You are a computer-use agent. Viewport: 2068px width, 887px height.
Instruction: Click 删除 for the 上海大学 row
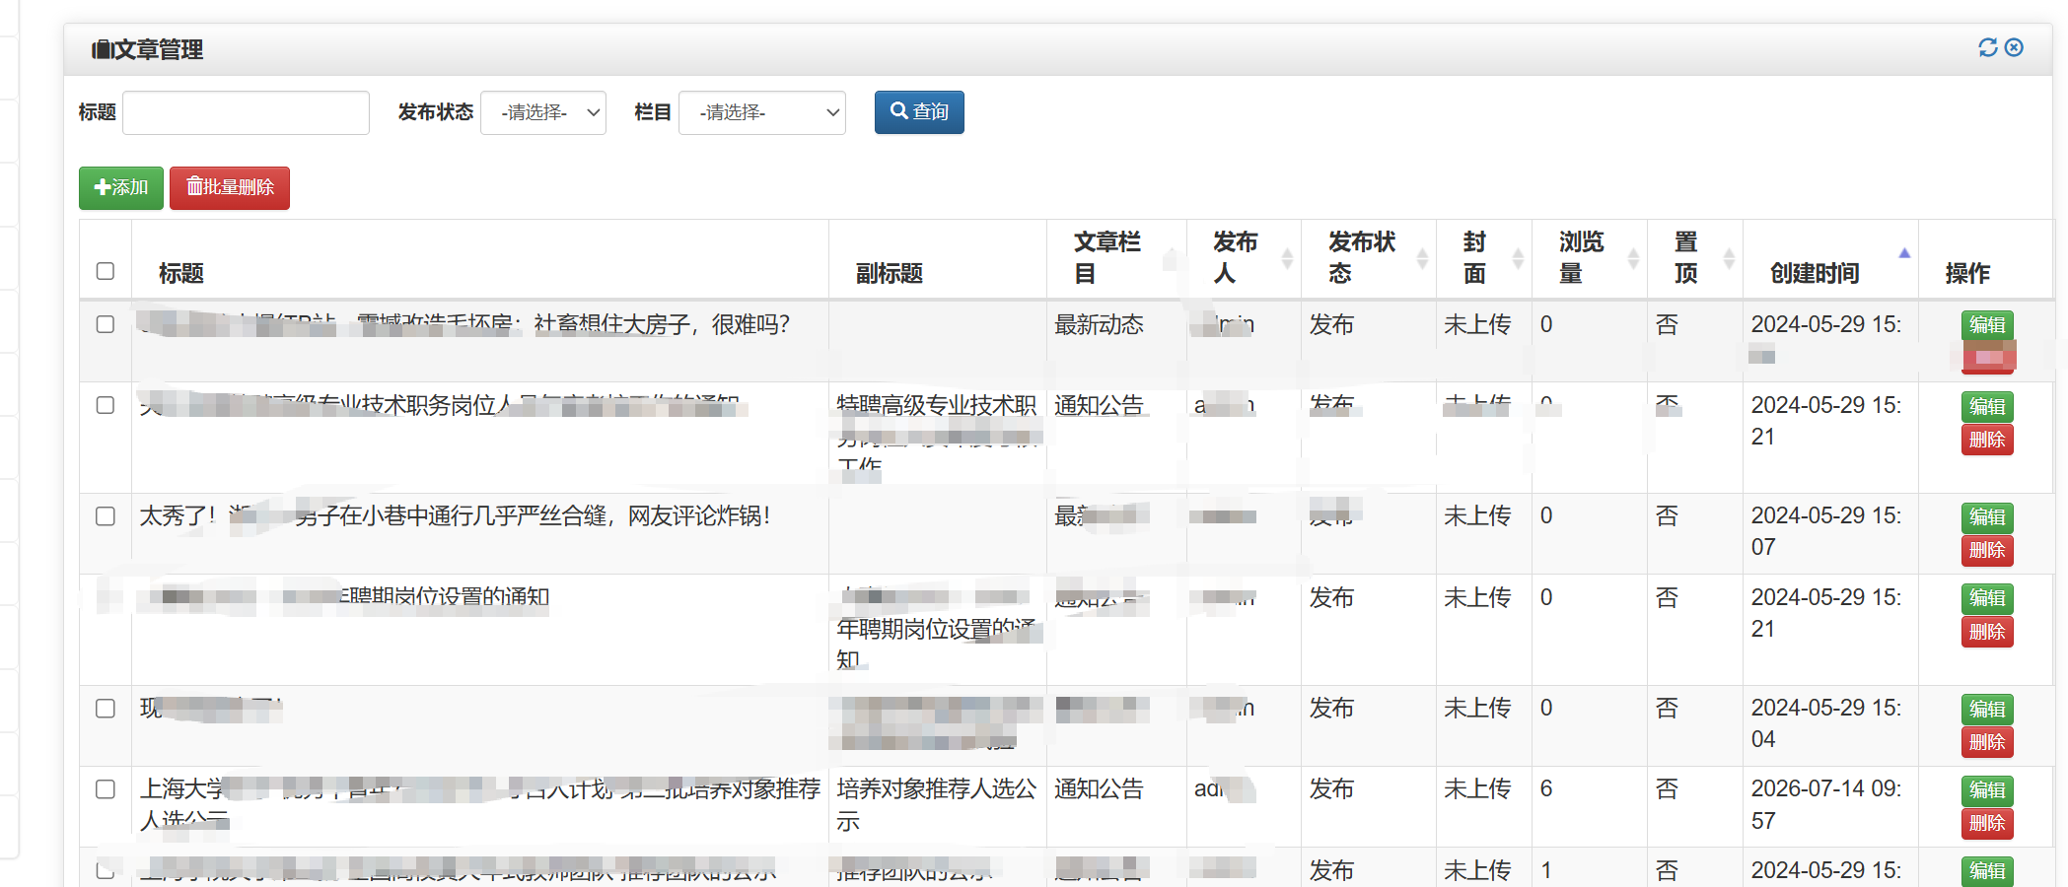(1987, 823)
